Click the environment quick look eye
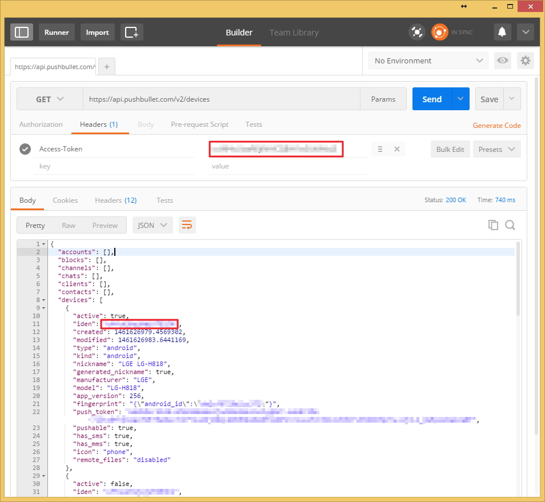Viewport: 545px width, 502px height. [x=502, y=61]
